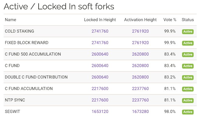Open FIXED BLOCK REWARD activation height link
The image size is (200, 119).
[x=140, y=43]
